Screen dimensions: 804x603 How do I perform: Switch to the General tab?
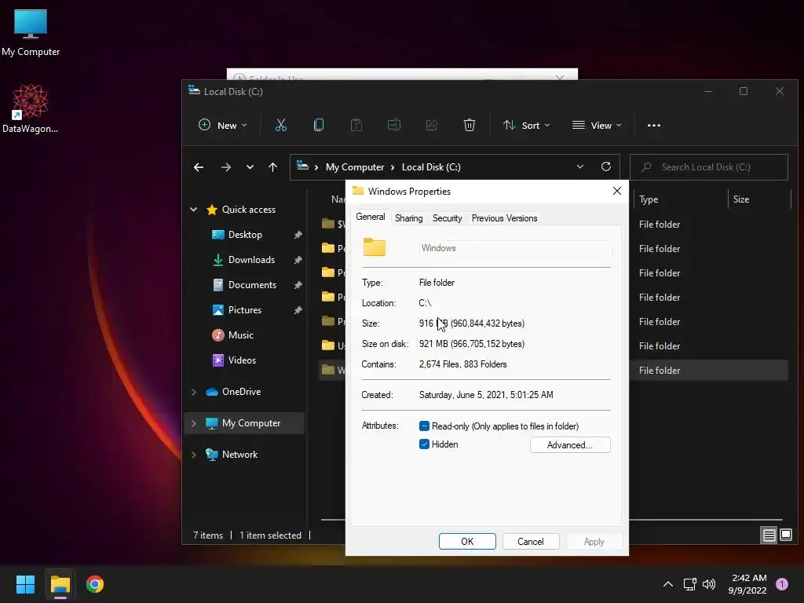(371, 217)
